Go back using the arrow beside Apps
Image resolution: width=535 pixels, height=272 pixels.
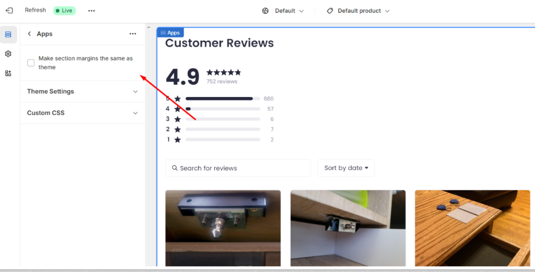click(x=29, y=34)
